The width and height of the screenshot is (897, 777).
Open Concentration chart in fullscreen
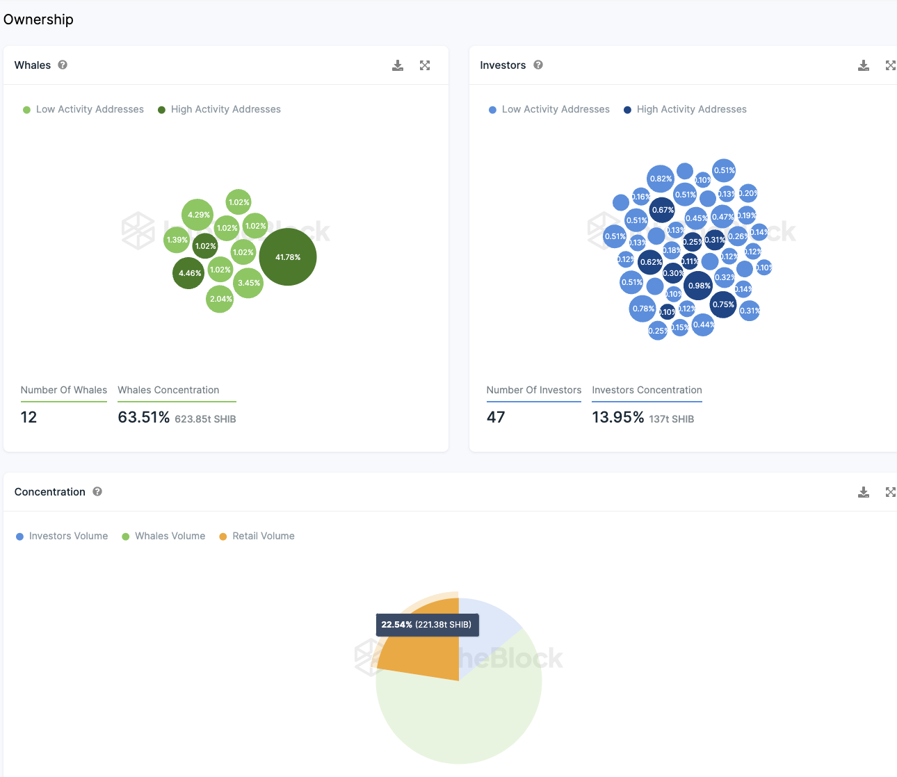(x=890, y=492)
